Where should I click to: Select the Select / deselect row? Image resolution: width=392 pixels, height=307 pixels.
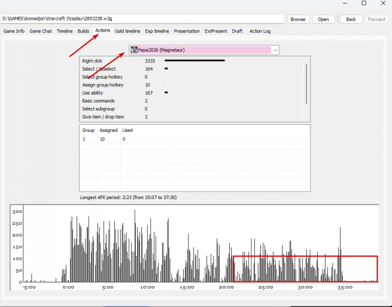[x=191, y=69]
